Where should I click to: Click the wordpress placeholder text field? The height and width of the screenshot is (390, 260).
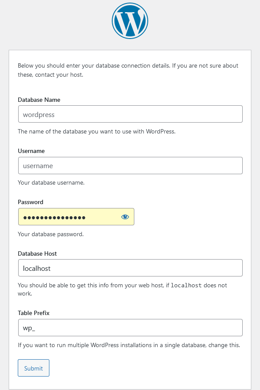click(x=130, y=114)
